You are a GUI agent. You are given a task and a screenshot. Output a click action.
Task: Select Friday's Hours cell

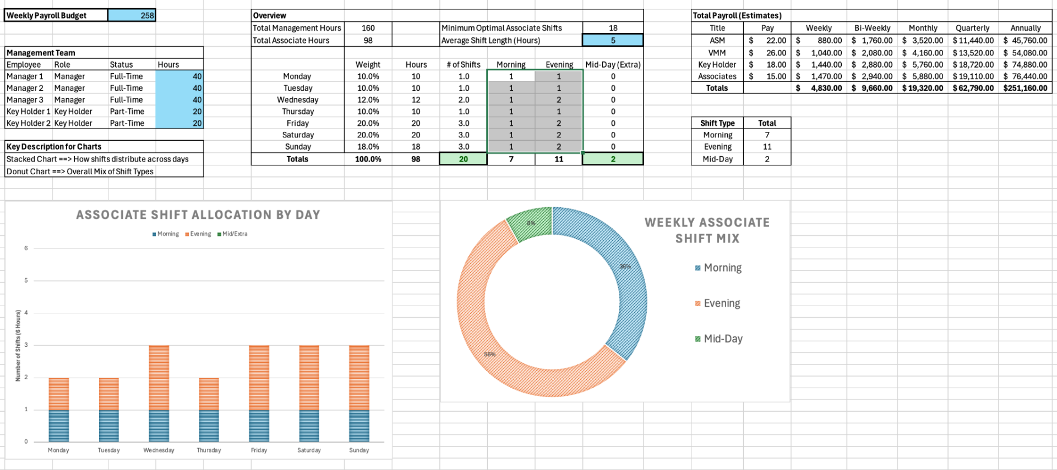[x=416, y=123]
